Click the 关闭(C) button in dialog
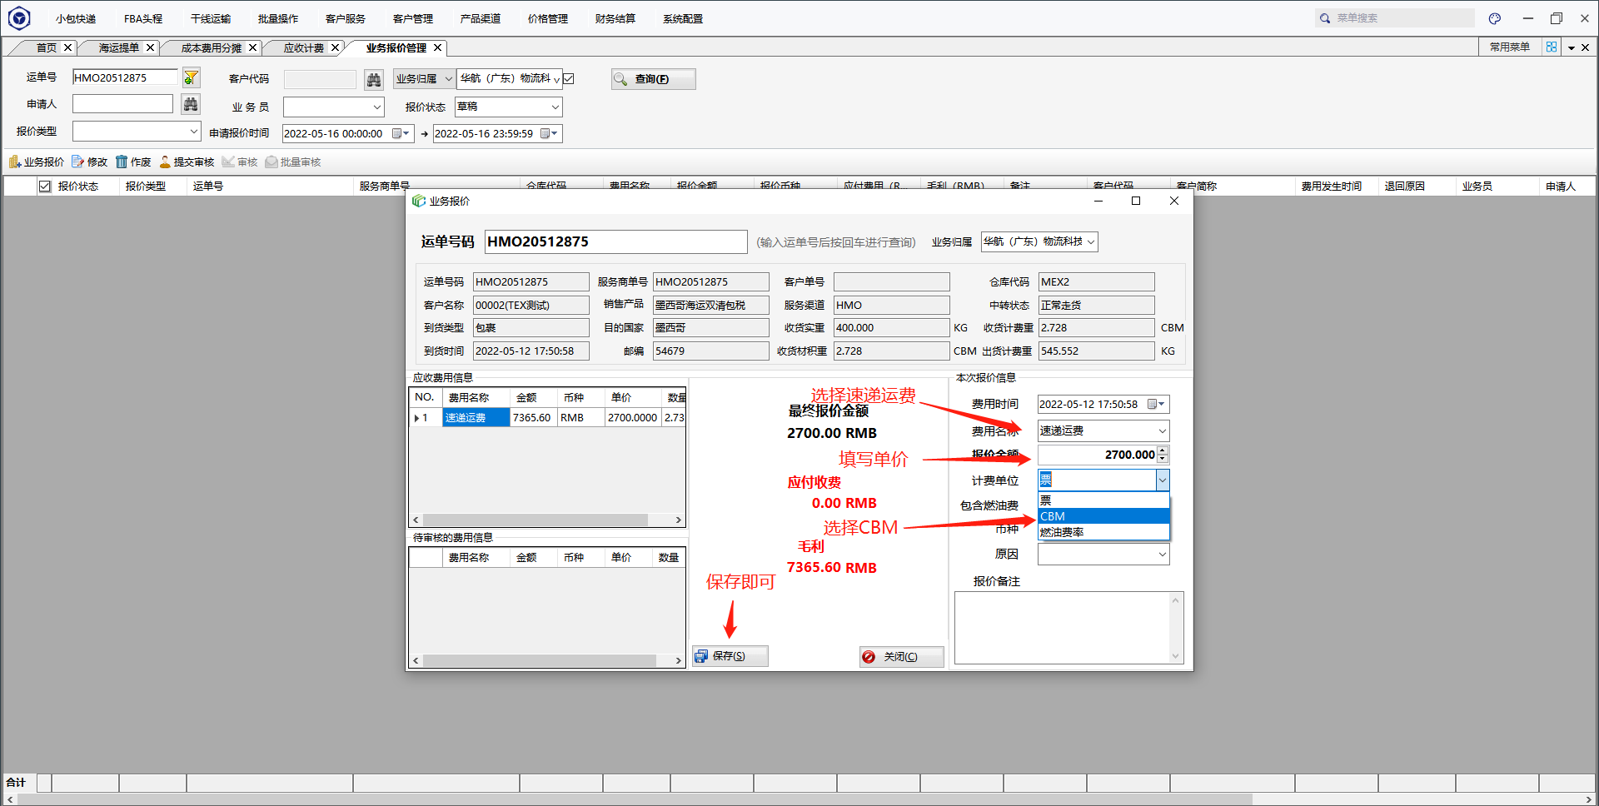The width and height of the screenshot is (1599, 806). 902,657
